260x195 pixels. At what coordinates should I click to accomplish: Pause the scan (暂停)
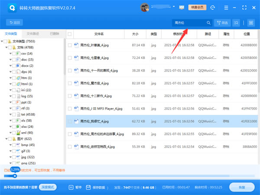pyautogui.click(x=75, y=187)
